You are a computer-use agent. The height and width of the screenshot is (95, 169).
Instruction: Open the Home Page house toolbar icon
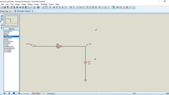tap(11, 7)
